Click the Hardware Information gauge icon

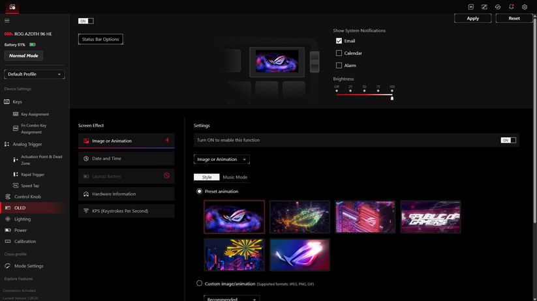tap(86, 194)
